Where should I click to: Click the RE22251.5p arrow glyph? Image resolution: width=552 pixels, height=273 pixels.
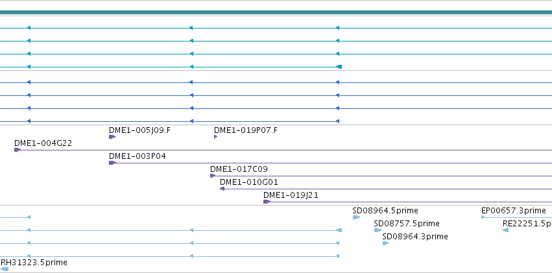pyautogui.click(x=505, y=230)
